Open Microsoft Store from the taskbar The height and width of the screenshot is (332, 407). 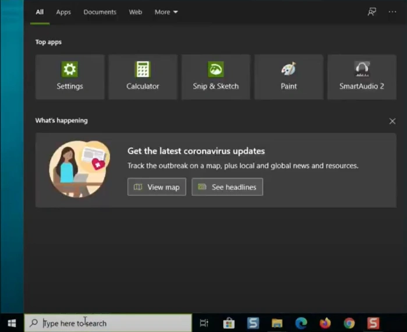(x=229, y=323)
